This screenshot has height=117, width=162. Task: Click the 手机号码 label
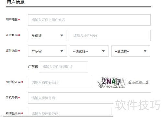pyautogui.click(x=12, y=98)
